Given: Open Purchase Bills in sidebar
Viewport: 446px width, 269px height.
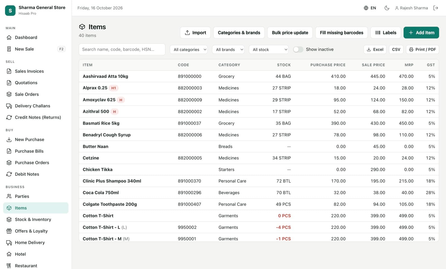Looking at the screenshot, I should coord(36,151).
